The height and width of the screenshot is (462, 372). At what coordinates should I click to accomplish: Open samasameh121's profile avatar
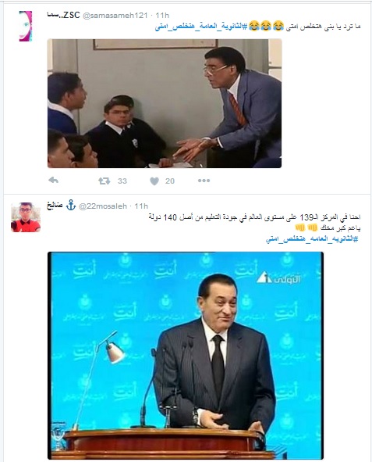click(x=26, y=26)
